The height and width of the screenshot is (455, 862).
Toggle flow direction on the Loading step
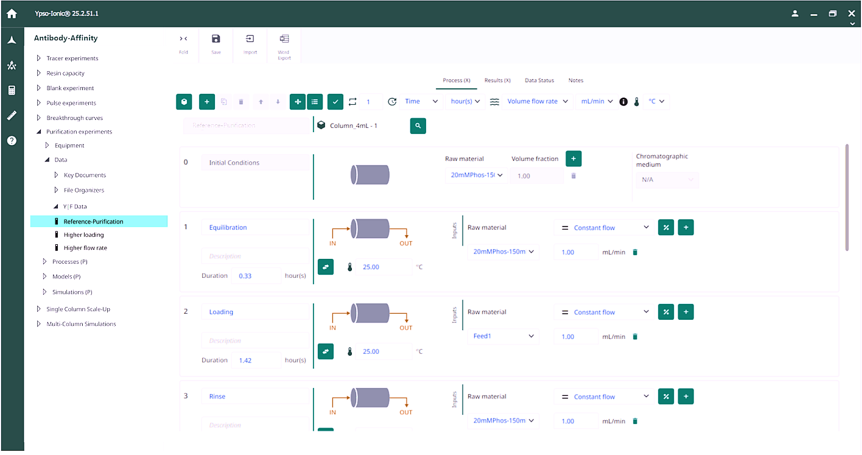point(325,351)
